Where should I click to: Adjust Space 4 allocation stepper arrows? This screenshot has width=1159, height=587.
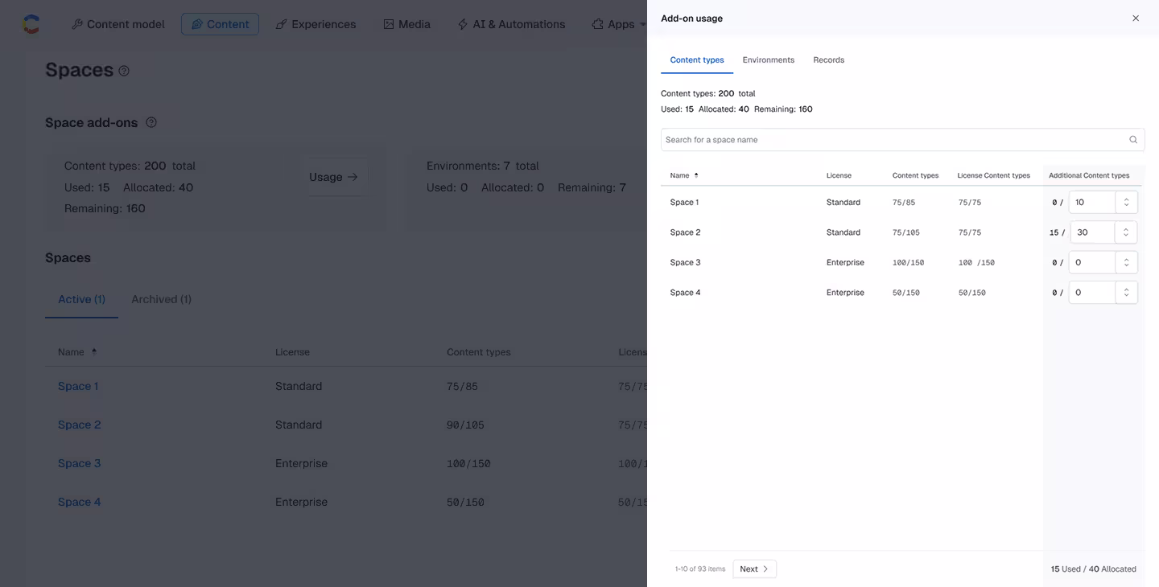coord(1127,293)
